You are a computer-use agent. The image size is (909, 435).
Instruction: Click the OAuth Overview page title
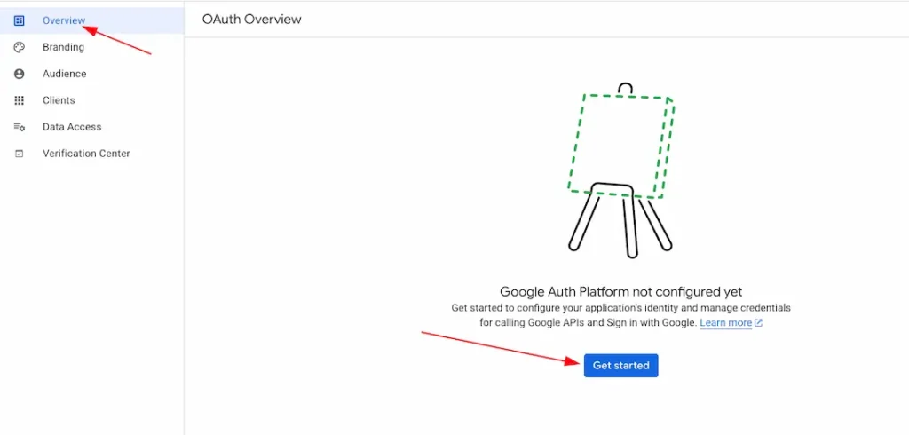[x=251, y=19]
